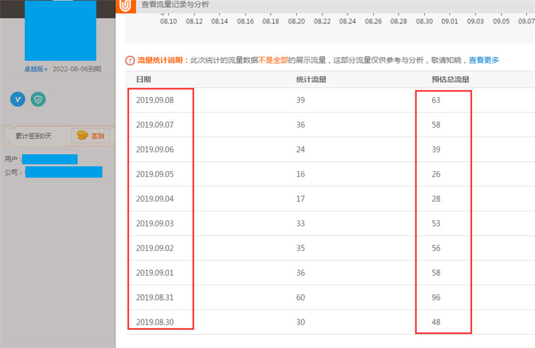The height and width of the screenshot is (348, 535).
Task: Click the gold coins icon beside 签到
Action: (82, 136)
